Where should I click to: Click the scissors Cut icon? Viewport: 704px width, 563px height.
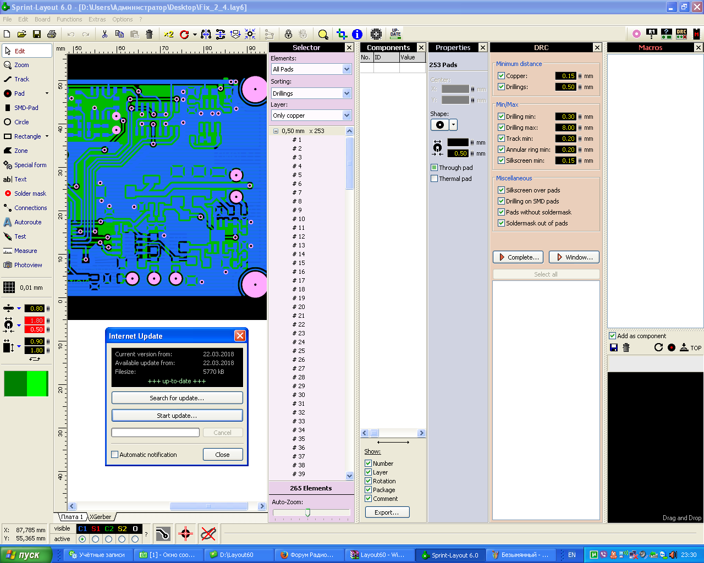tap(105, 34)
